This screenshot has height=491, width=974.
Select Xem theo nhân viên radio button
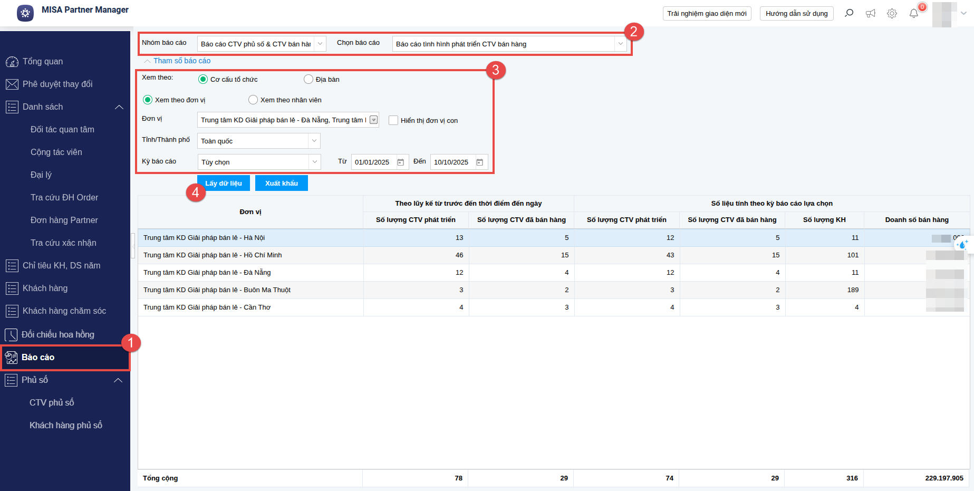click(x=253, y=100)
